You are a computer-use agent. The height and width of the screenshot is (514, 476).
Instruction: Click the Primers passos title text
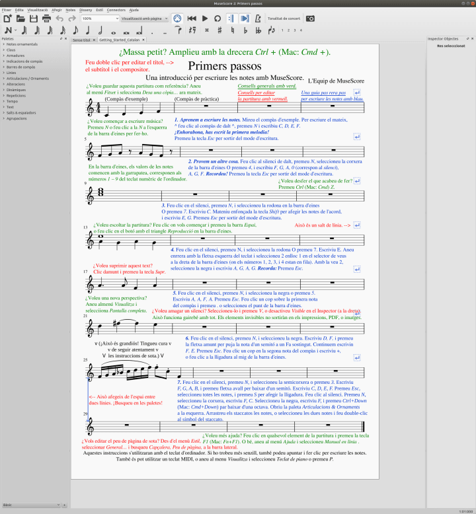[225, 66]
